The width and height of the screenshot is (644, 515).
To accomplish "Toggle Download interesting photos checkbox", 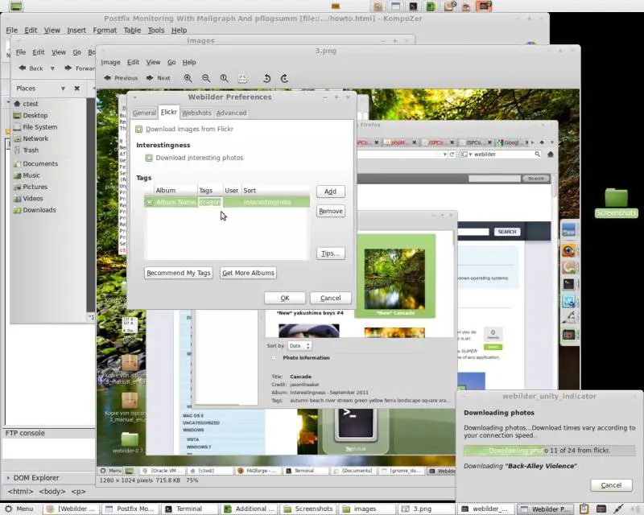I will click(x=149, y=158).
